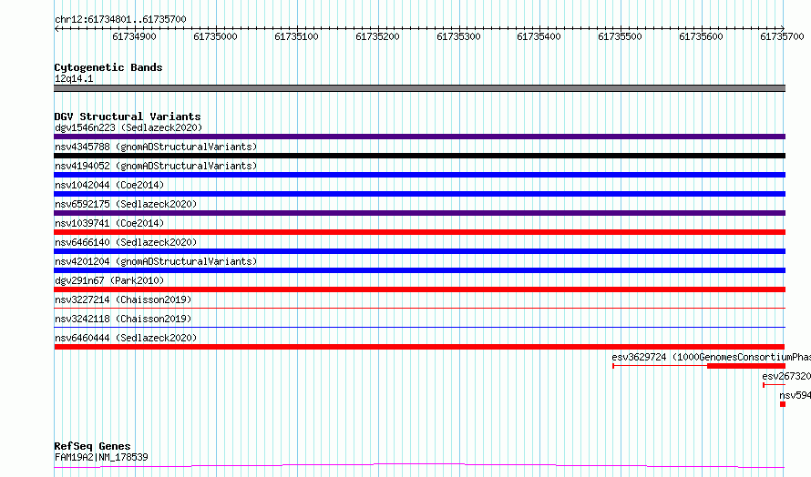Image resolution: width=811 pixels, height=477 pixels.
Task: Select the purple bar under dgv1546n223
Action: coord(419,137)
